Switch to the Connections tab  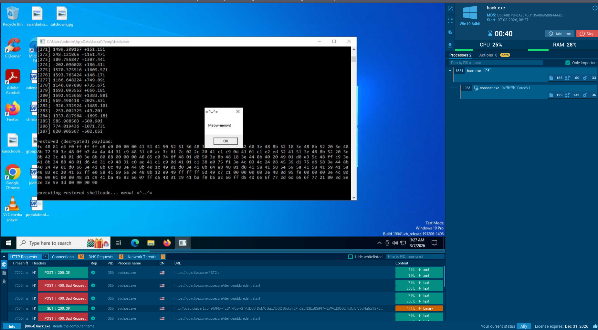tap(63, 257)
